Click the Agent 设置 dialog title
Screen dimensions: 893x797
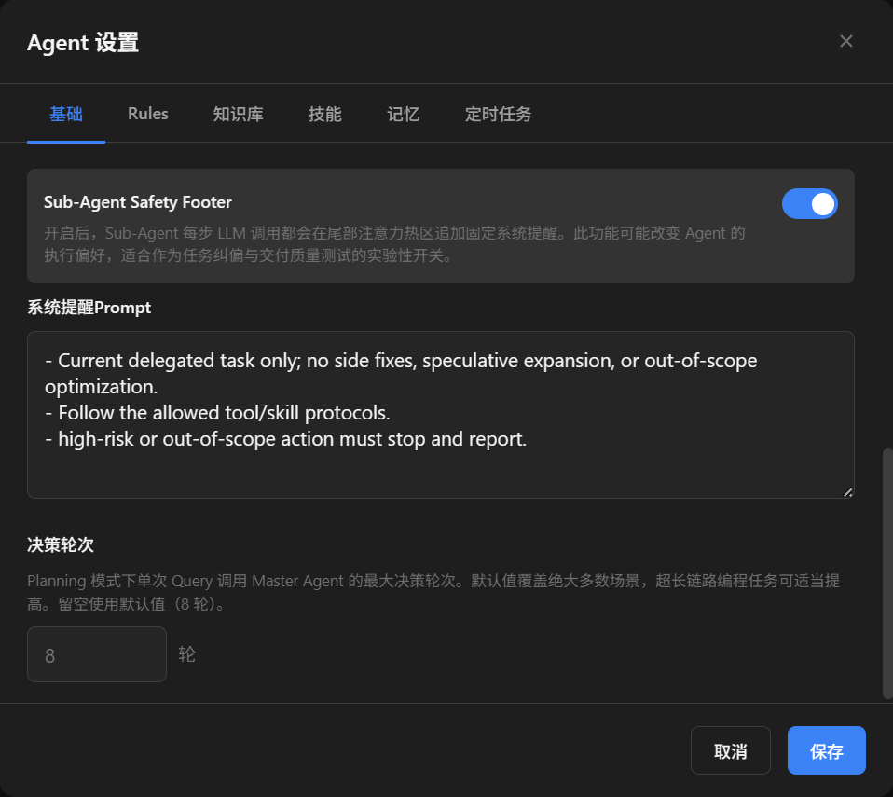(83, 43)
